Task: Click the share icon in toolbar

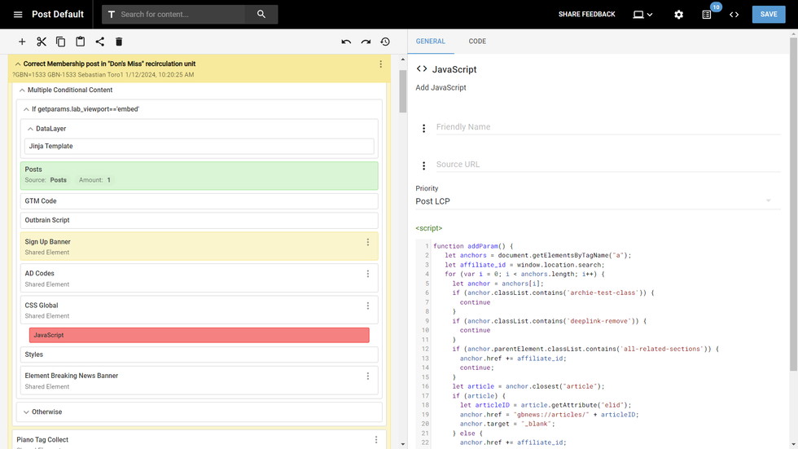Action: point(100,42)
